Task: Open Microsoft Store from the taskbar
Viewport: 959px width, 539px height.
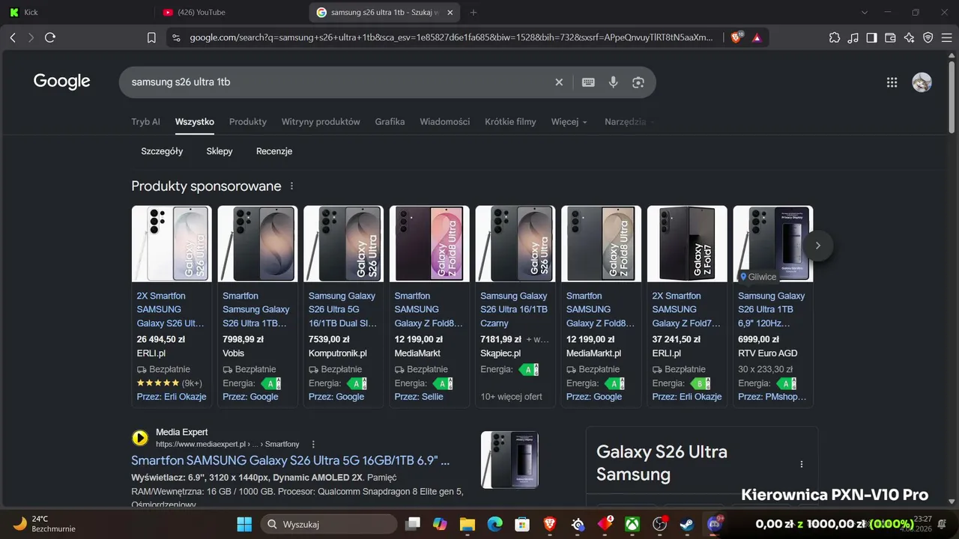Action: 521,524
